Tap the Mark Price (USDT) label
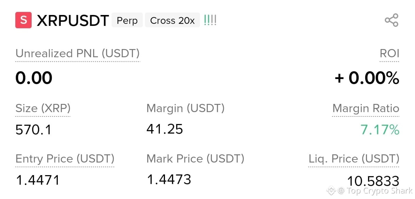The image size is (415, 199). click(x=195, y=159)
